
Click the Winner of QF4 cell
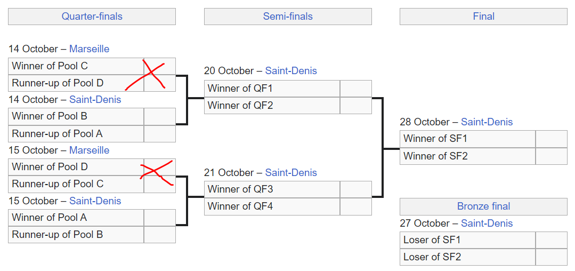(272, 206)
